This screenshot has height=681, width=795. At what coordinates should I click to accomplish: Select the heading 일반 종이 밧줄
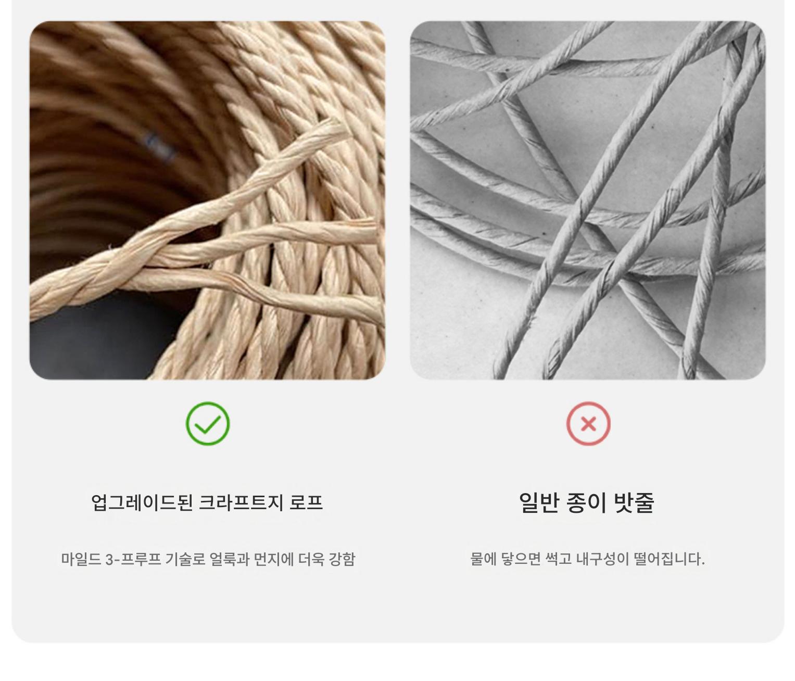[587, 502]
